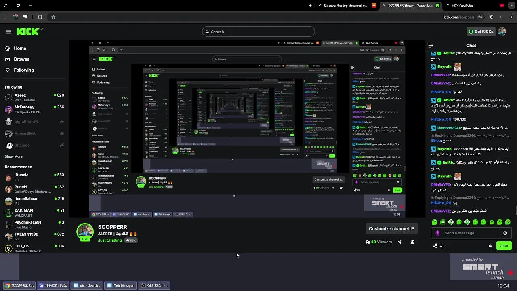
Task: Open the moderator user tools icon
Action: click(x=412, y=242)
